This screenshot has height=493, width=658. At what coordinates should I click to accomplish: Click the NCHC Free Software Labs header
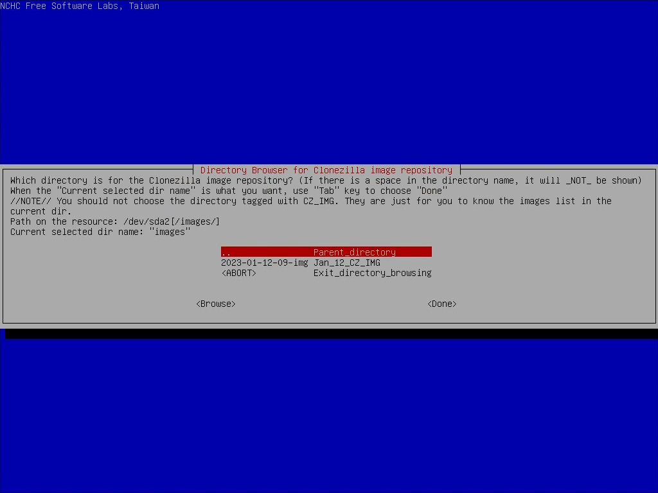(80, 6)
